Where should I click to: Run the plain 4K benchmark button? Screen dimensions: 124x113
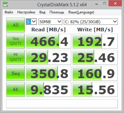point(15,89)
